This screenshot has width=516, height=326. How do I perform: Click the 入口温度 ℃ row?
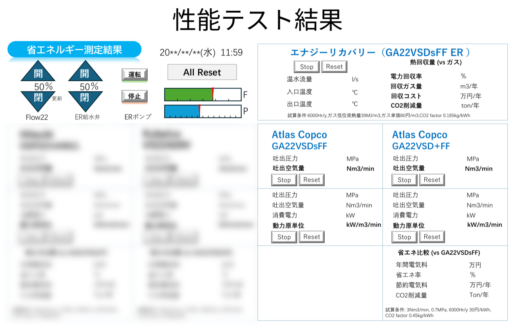pos(322,92)
